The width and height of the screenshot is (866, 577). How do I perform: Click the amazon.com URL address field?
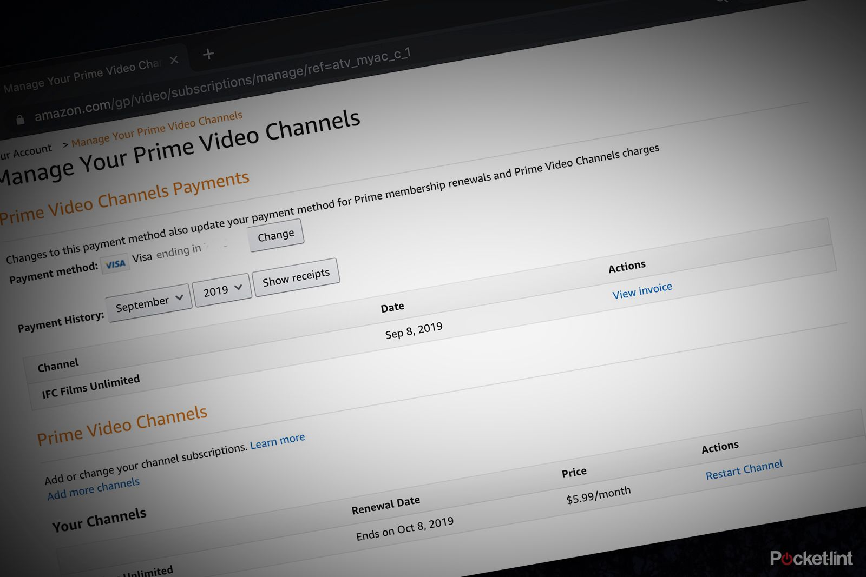click(222, 85)
